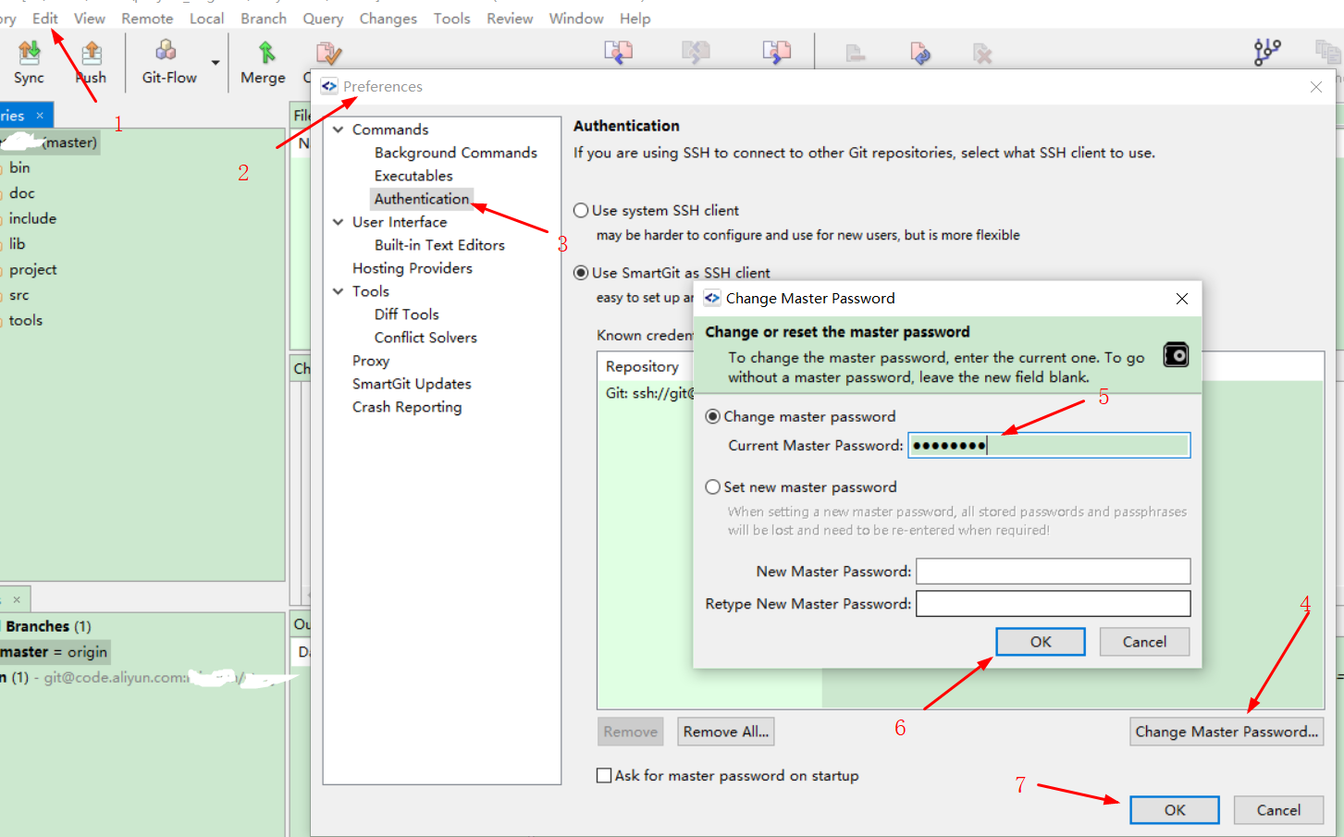
Task: Select Diff Tools in the preferences tree
Action: pyautogui.click(x=406, y=314)
